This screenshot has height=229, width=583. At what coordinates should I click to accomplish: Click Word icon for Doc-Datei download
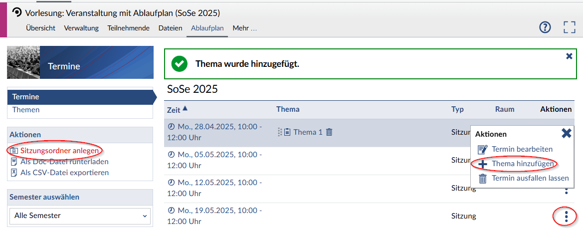(x=13, y=162)
